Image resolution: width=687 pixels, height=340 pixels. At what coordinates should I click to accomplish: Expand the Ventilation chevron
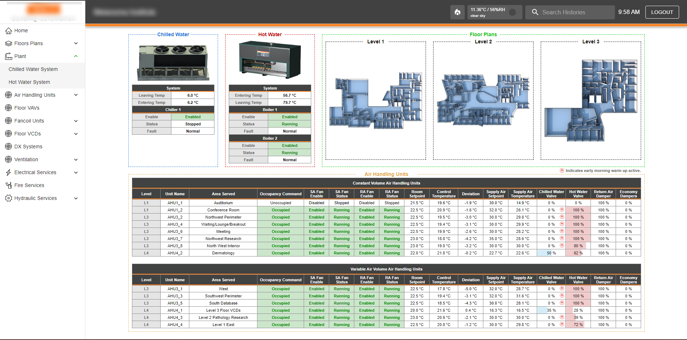click(76, 159)
